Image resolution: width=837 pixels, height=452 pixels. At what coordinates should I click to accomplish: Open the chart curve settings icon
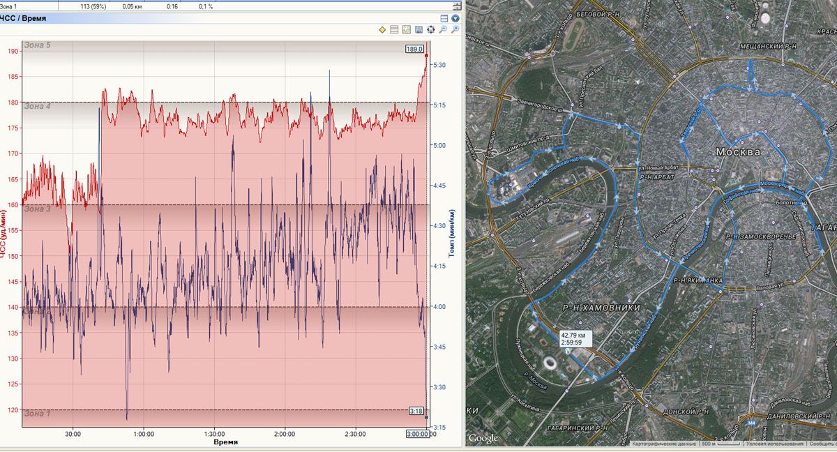406,29
